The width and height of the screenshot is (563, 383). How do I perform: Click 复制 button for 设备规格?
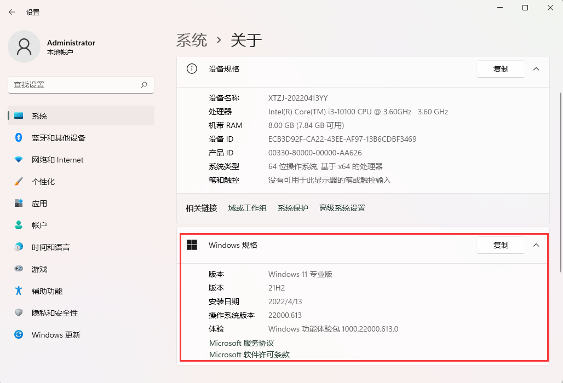pos(500,69)
